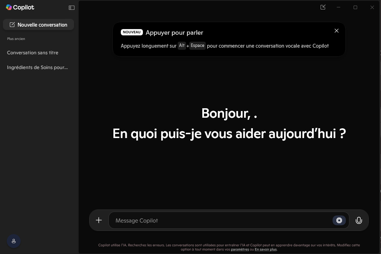Click 'En quoi puis-je vous aider aujourd'hui ?' text

tap(229, 134)
